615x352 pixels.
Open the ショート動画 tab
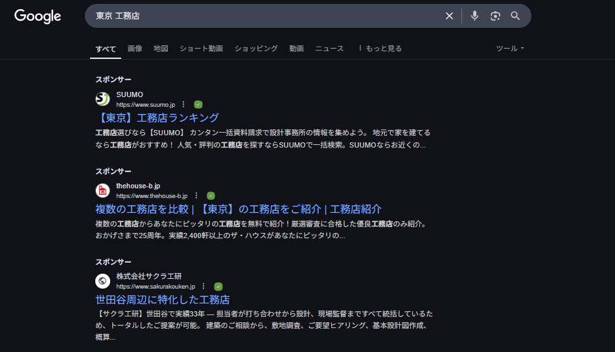point(201,49)
